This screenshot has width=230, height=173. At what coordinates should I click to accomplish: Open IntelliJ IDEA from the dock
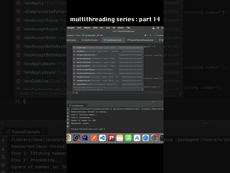(x=85, y=138)
